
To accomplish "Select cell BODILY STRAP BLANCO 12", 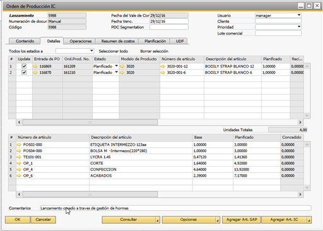I will [x=233, y=66].
